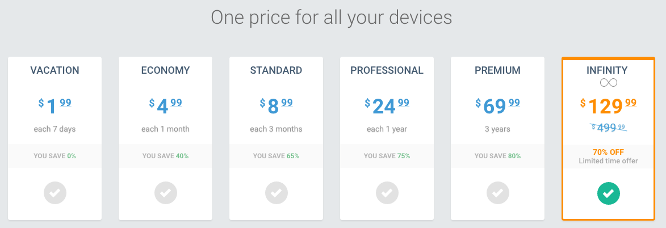The width and height of the screenshot is (666, 228).
Task: Select the Vacation plan checkmark
Action: point(55,193)
